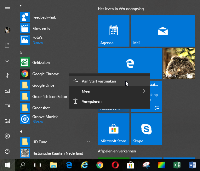Screen dimensions: 200x171
Task: Launch Internet Explorer from taskbar
Action: (84, 165)
